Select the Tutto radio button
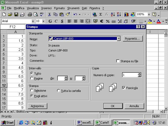Screen dimensions: 168x126 coord(31,73)
